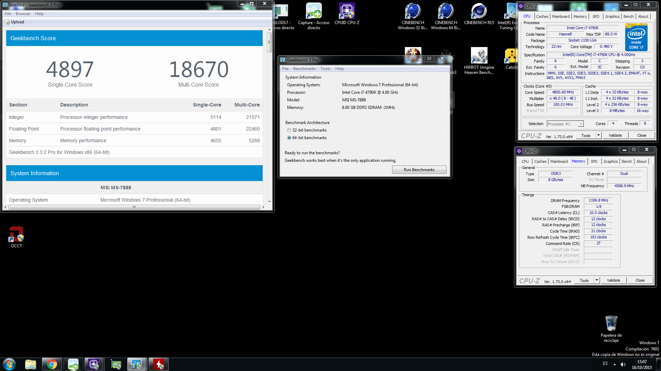The image size is (661, 371).
Task: Open the Processor #1 selection dropdown
Action: point(565,124)
